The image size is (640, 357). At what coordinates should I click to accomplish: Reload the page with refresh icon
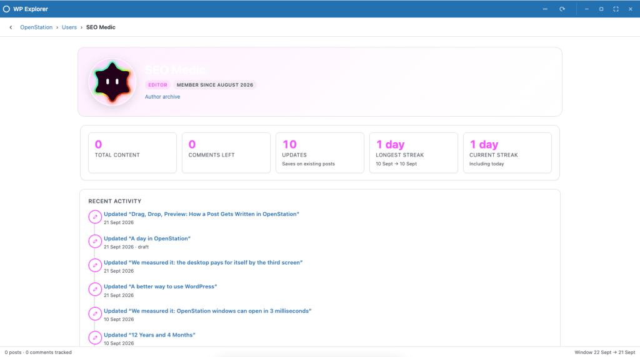tap(562, 9)
